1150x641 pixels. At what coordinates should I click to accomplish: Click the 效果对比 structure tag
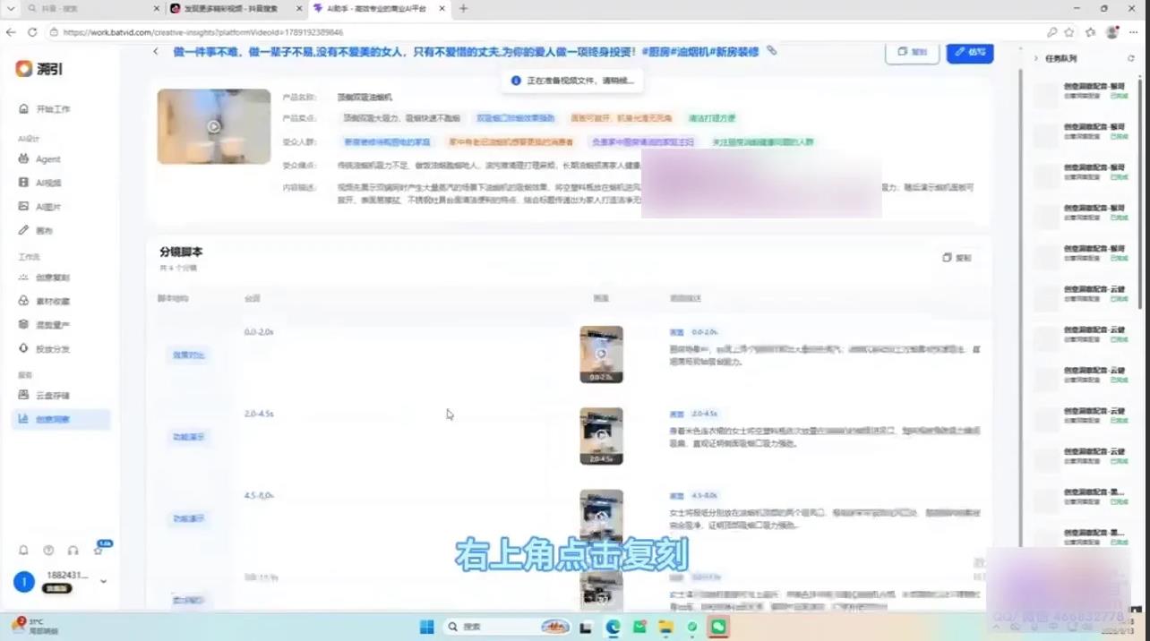(189, 355)
